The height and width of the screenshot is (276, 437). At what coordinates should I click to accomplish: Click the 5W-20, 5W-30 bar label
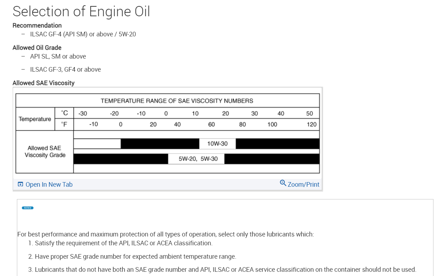pos(198,159)
